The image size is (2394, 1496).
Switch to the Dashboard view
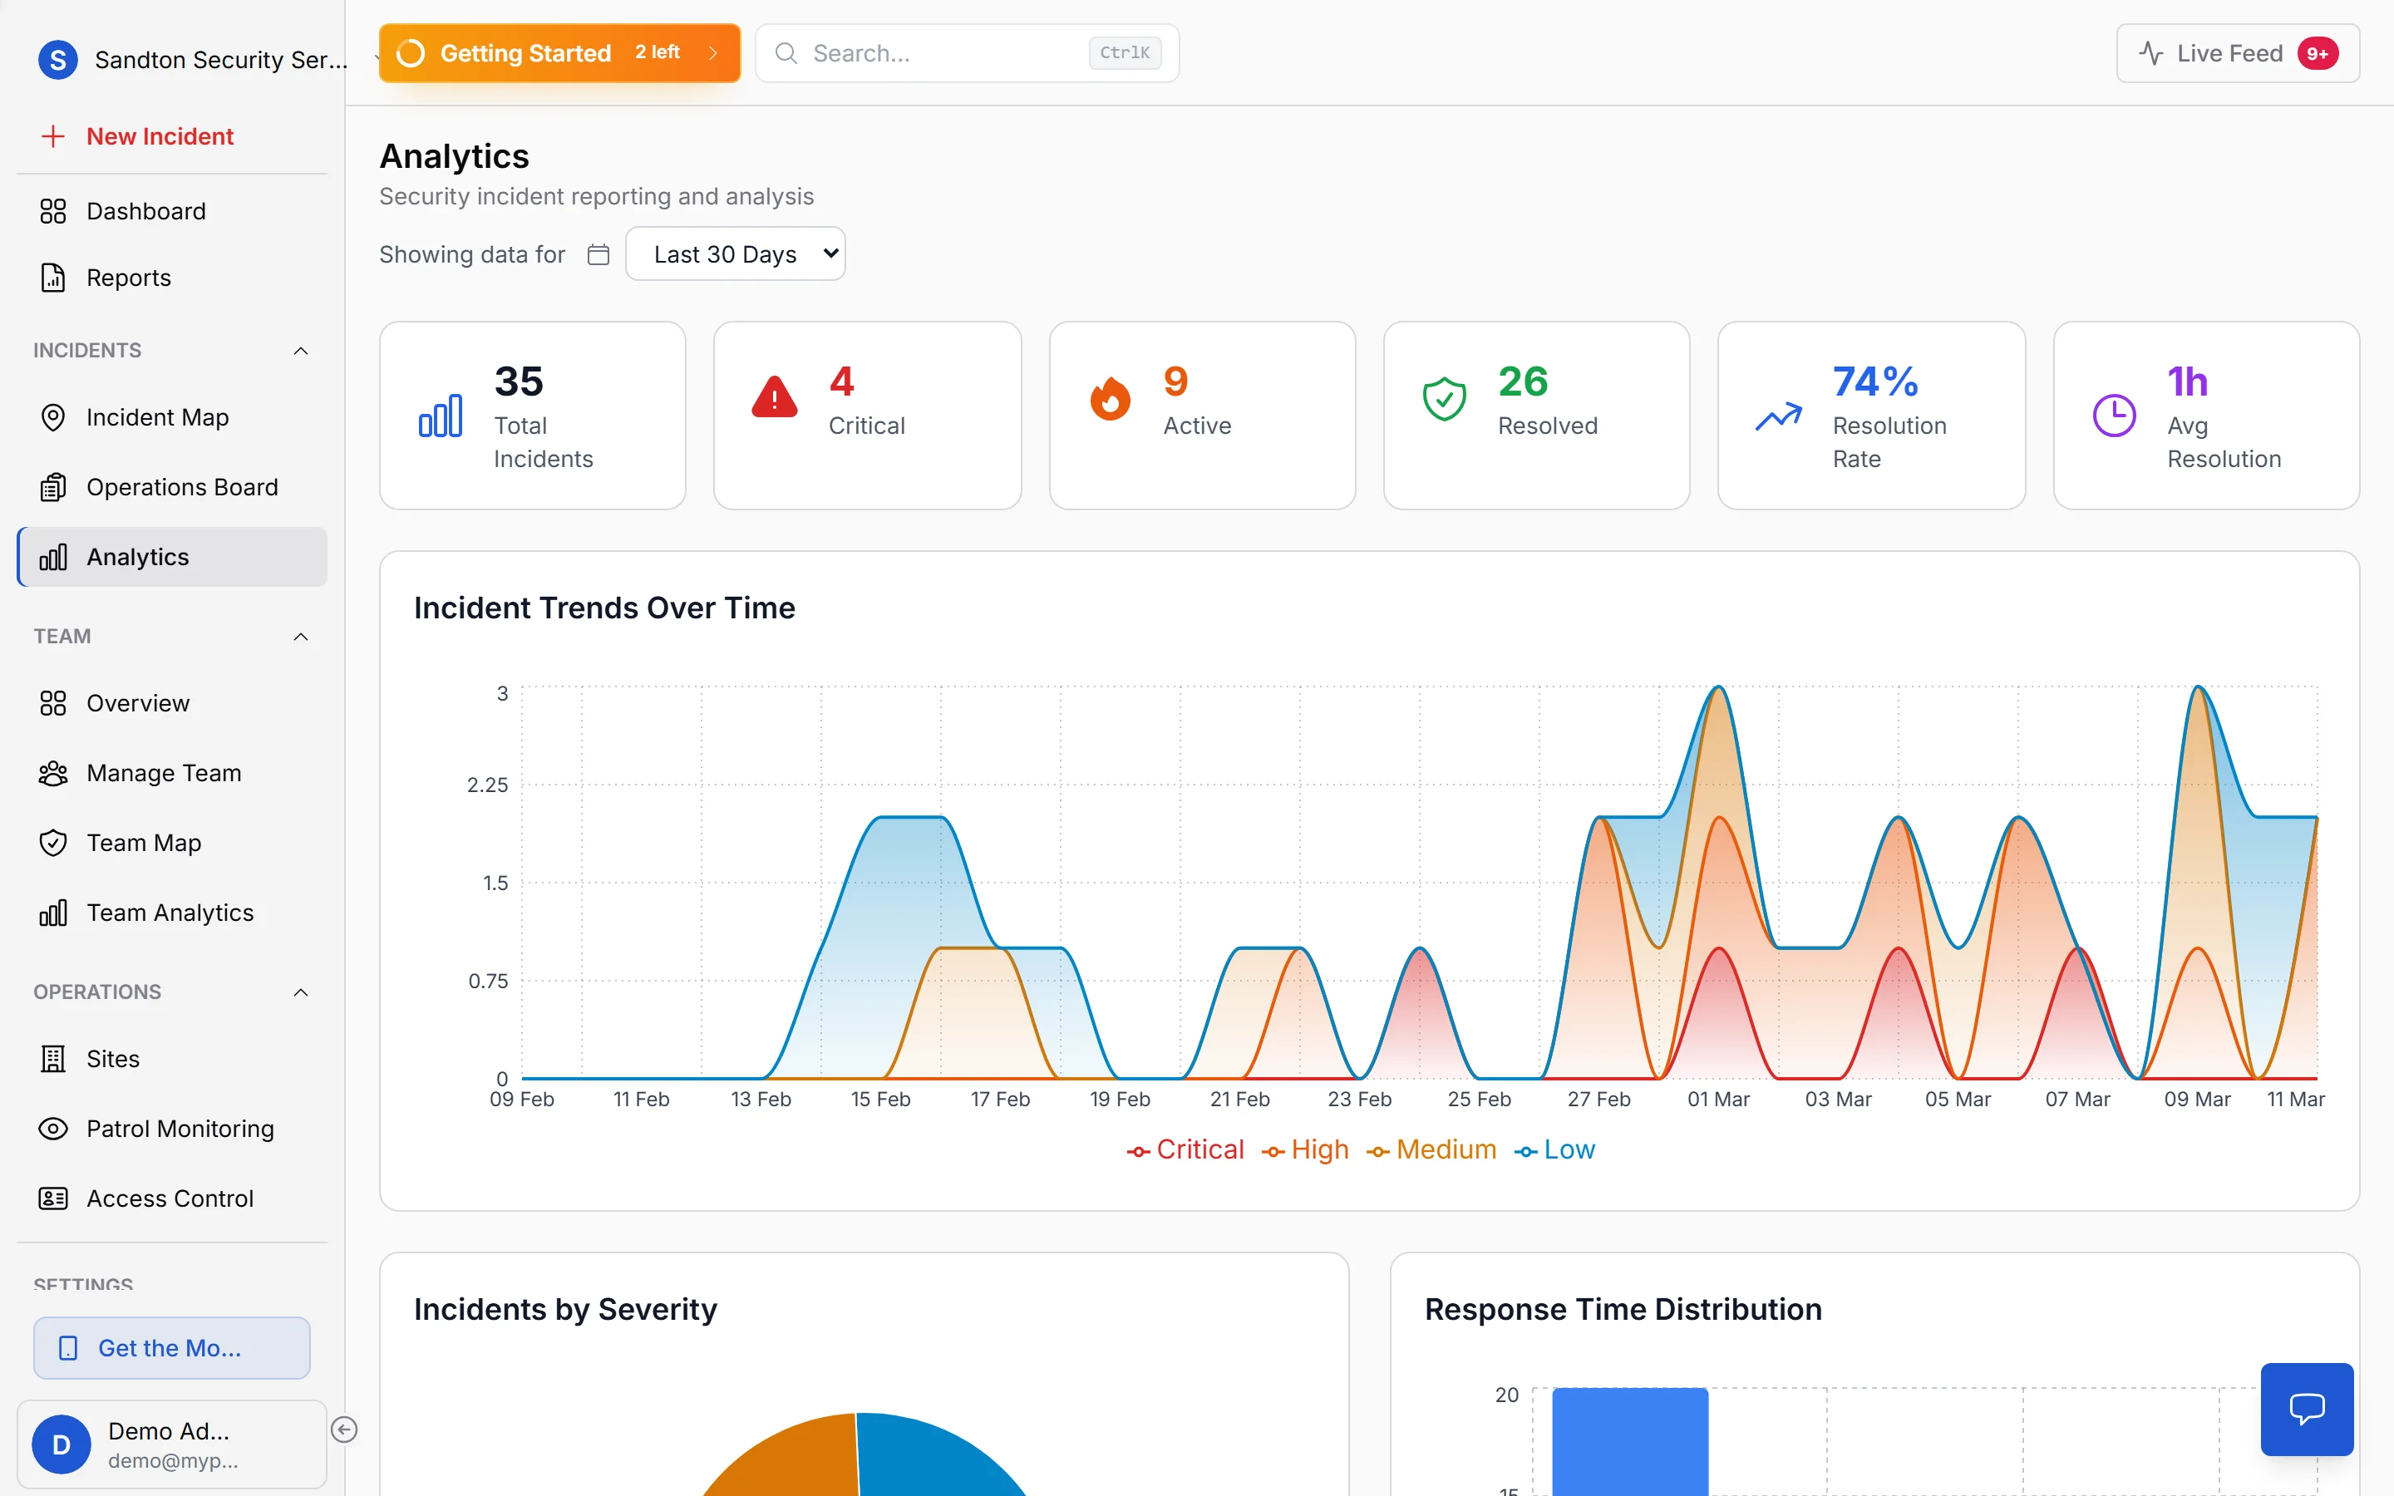pos(146,211)
